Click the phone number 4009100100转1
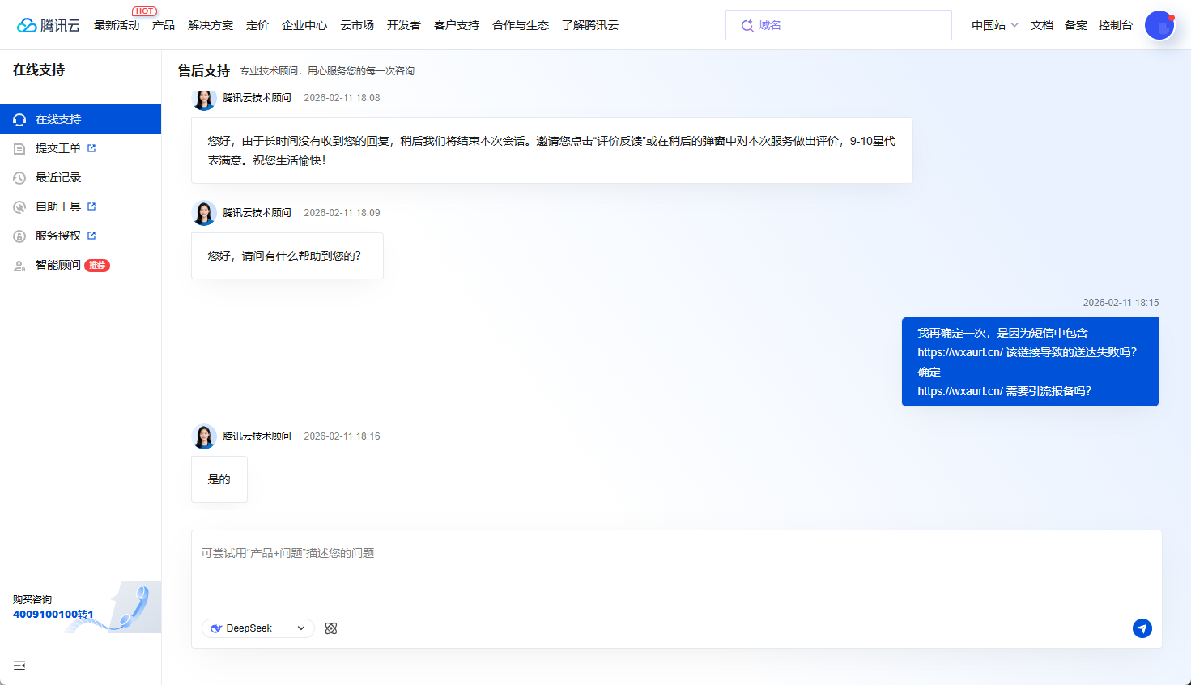 point(53,615)
